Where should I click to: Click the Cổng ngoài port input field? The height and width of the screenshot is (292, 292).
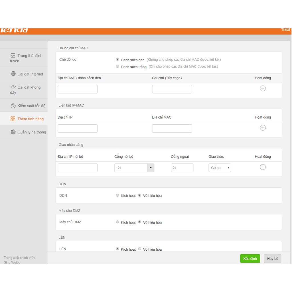tap(182, 168)
